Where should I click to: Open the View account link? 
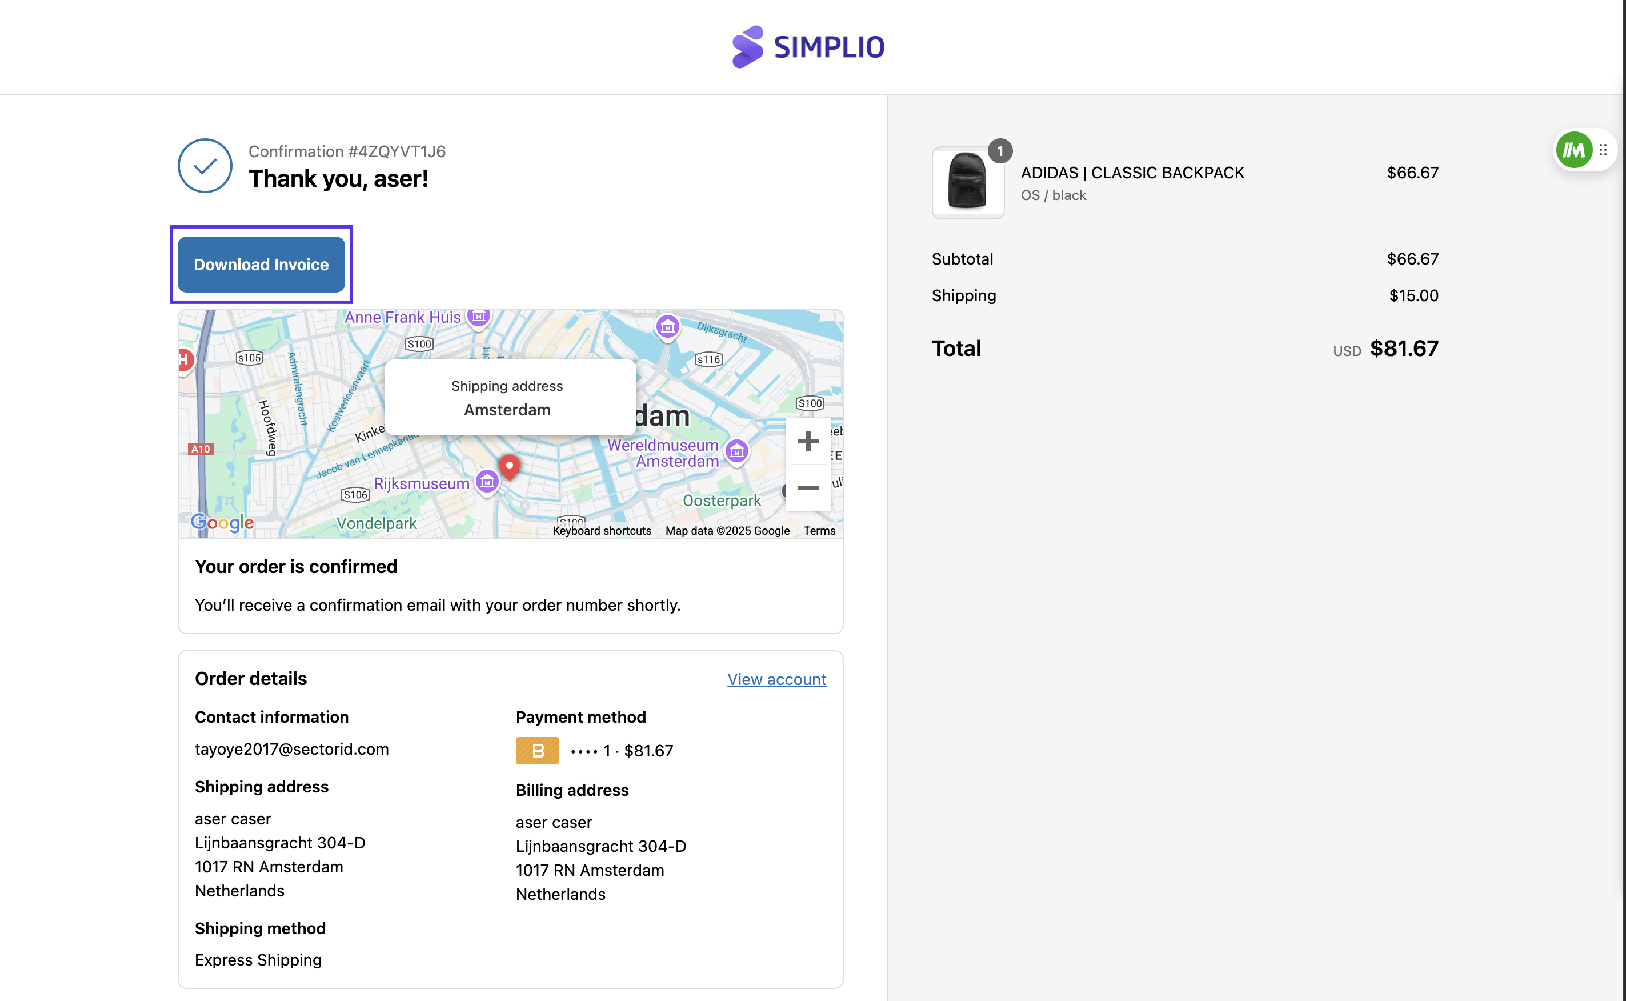pos(776,679)
